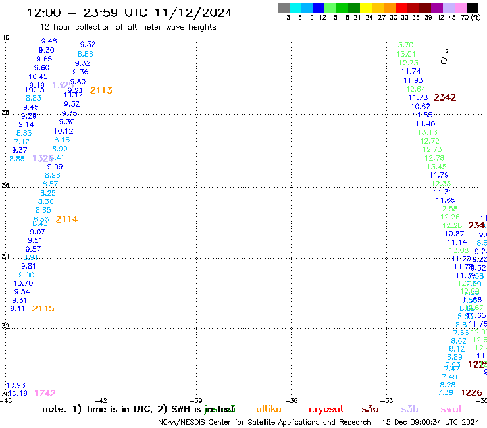Viewport: 487px width, 428px height.
Task: Click the wave height value '7.39'
Action: (x=446, y=392)
